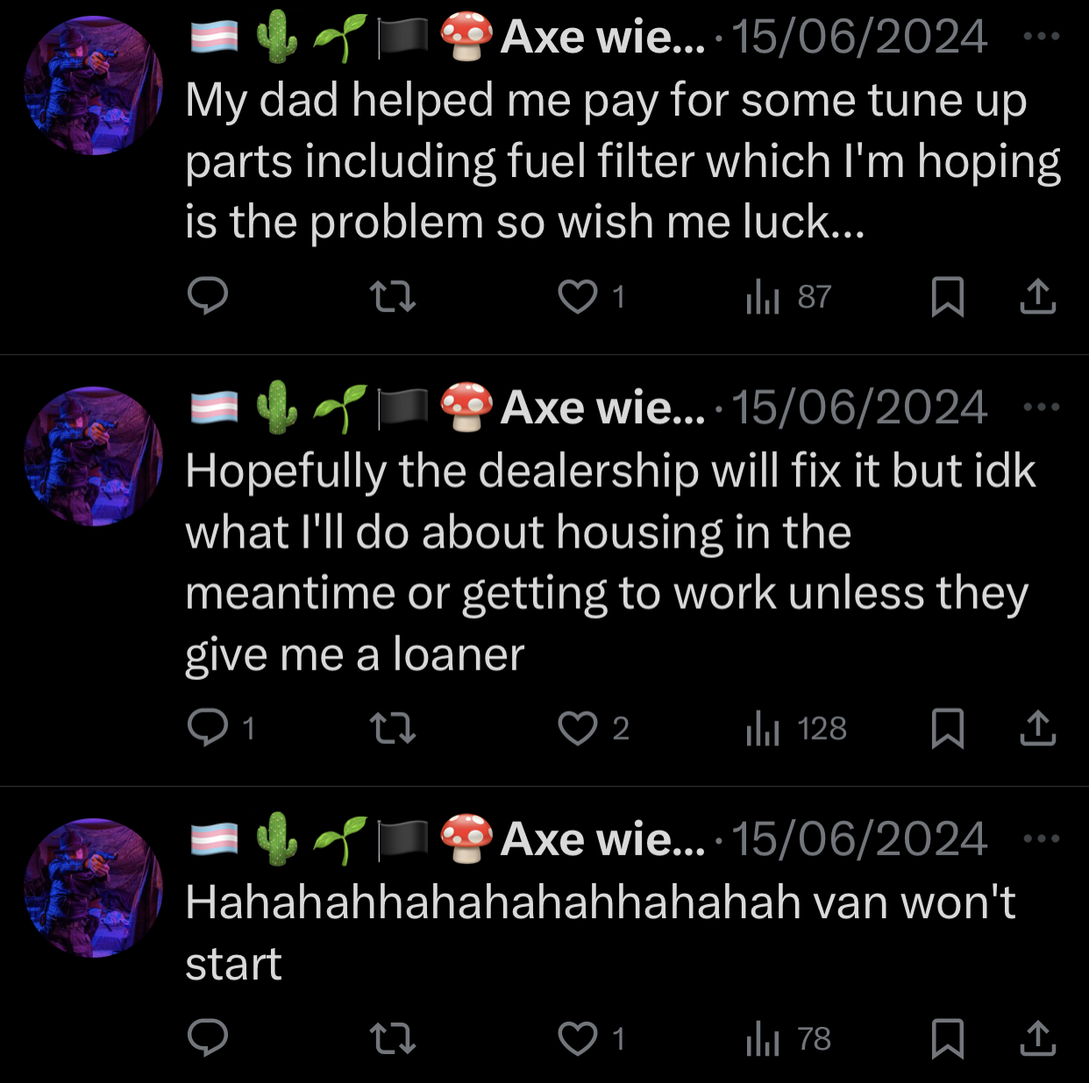This screenshot has width=1089, height=1083.
Task: Open the date link on van won't start tweet
Action: (x=859, y=839)
